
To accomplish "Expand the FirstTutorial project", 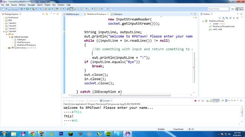I will point(4,18).
